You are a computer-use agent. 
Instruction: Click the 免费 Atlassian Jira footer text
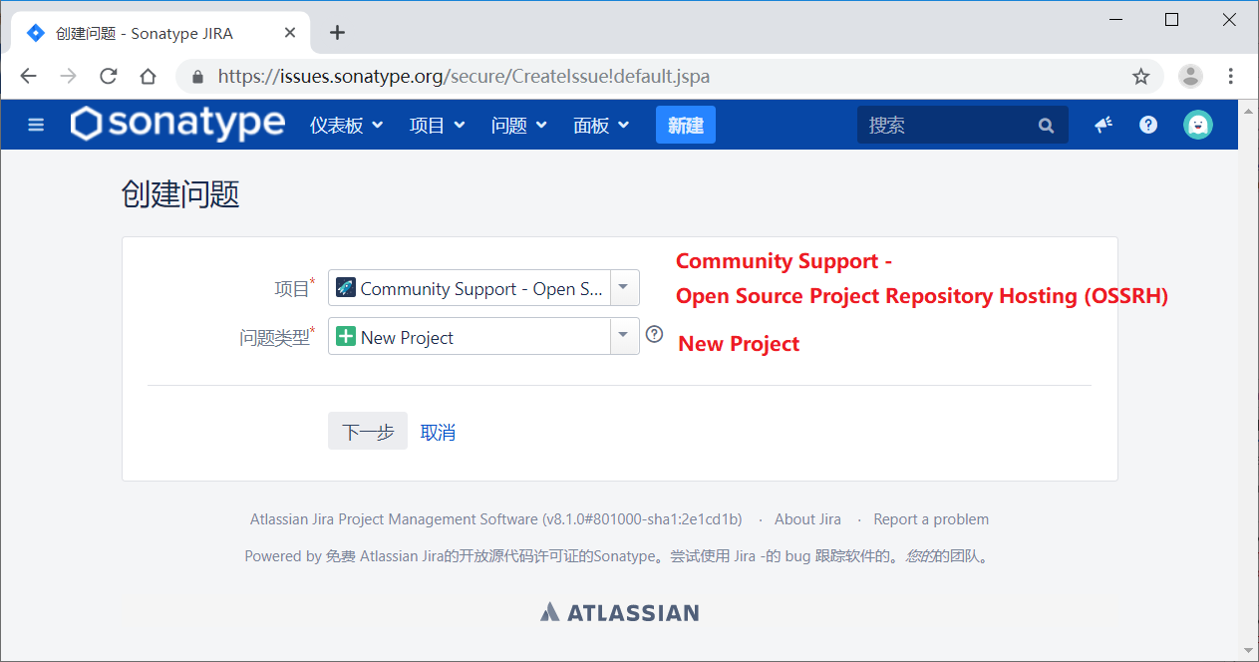coord(384,556)
